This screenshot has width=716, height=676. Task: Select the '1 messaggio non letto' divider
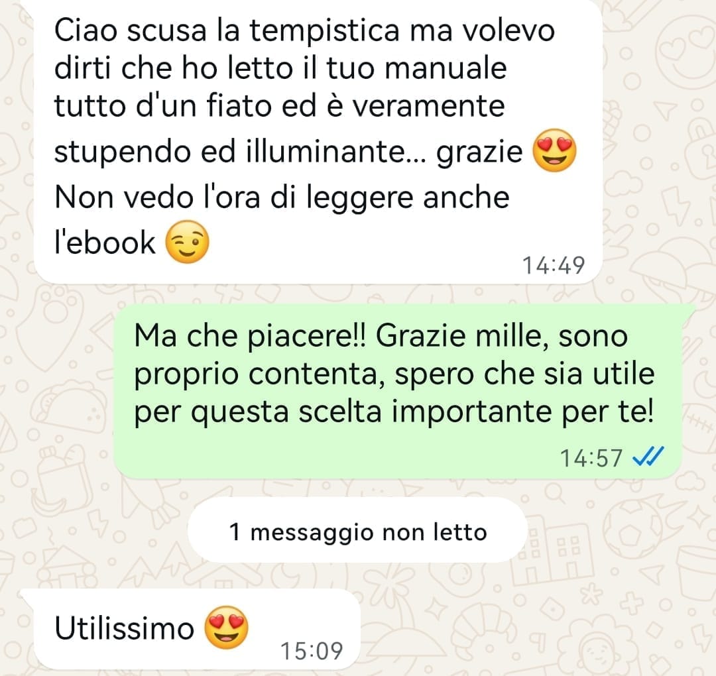(x=357, y=530)
